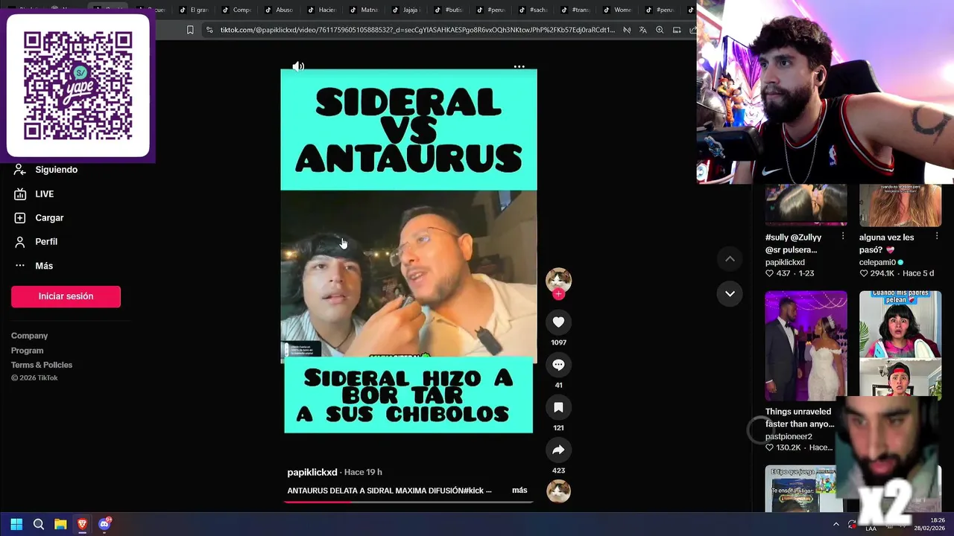This screenshot has height=536, width=954.
Task: Click the Perfil person icon
Action: pyautogui.click(x=20, y=241)
